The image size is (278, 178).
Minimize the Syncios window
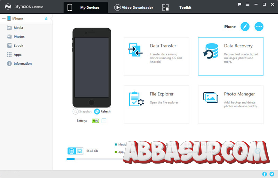(256, 4)
